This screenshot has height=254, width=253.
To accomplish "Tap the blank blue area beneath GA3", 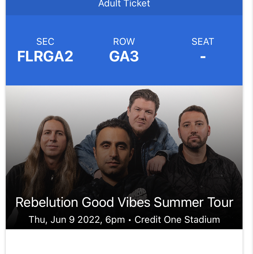I will (124, 74).
